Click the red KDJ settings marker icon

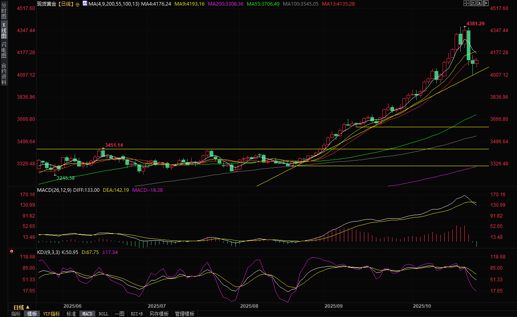12,252
